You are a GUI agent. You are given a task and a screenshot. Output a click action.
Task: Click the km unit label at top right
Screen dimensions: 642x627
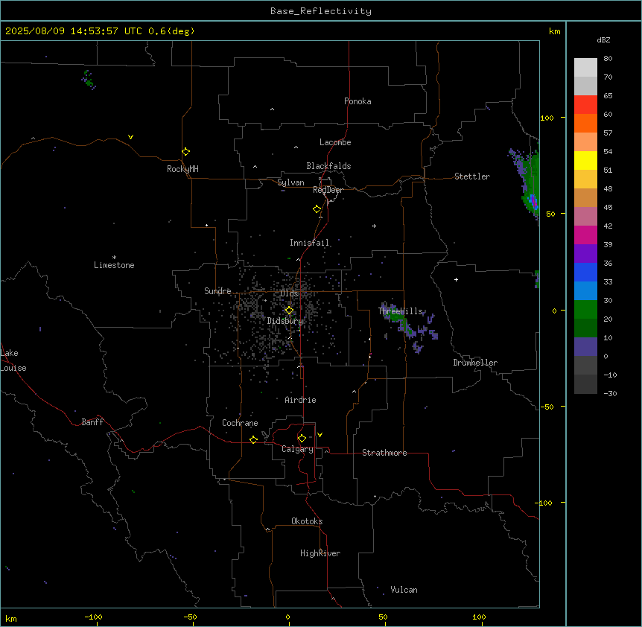(555, 31)
